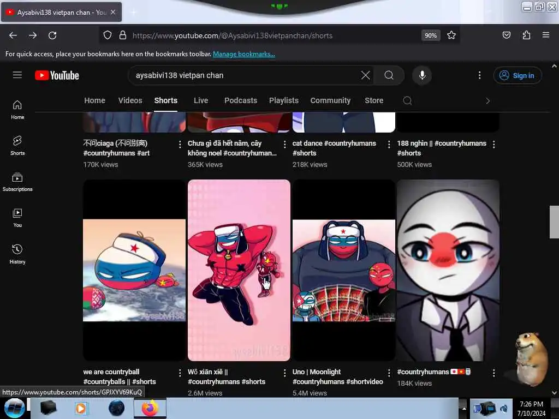
Task: Open options for the 170K views short
Action: [x=180, y=144]
